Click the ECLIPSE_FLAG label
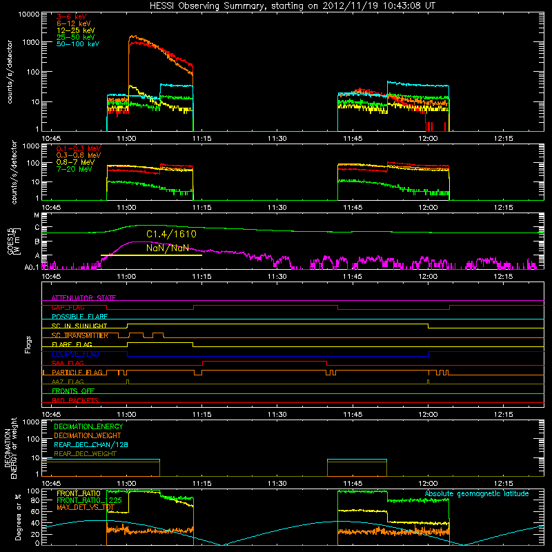The height and width of the screenshot is (552, 552). [75, 354]
